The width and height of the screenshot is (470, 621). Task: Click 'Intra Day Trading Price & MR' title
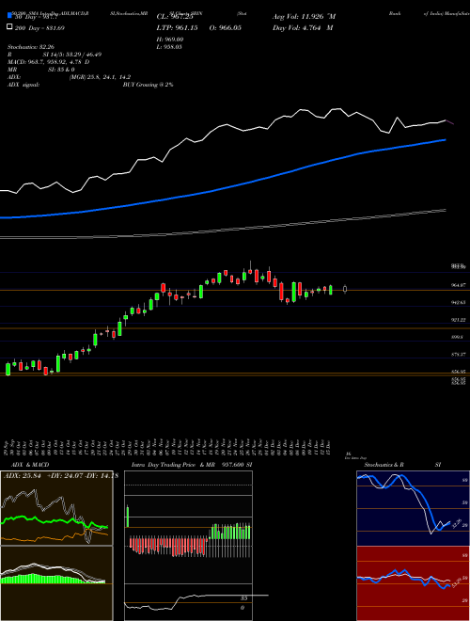(x=173, y=465)
